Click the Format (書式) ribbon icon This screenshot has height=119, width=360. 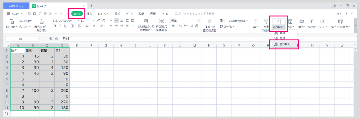click(302, 22)
